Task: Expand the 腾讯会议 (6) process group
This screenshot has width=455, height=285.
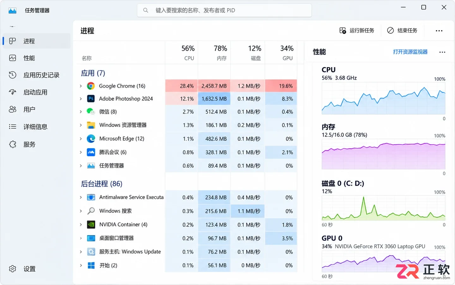Action: tap(81, 152)
